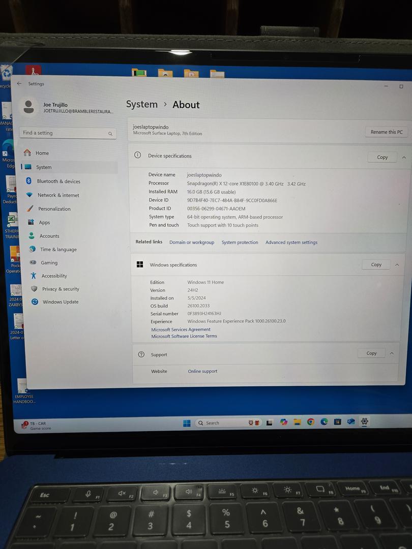Copy the Support information
The image size is (412, 549).
pos(371,353)
